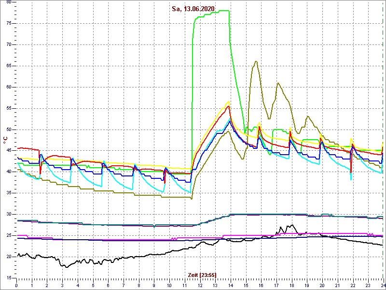Screen dimensions: 386x290
Task: Click hour '14' on the time axis
Action: click(x=231, y=285)
